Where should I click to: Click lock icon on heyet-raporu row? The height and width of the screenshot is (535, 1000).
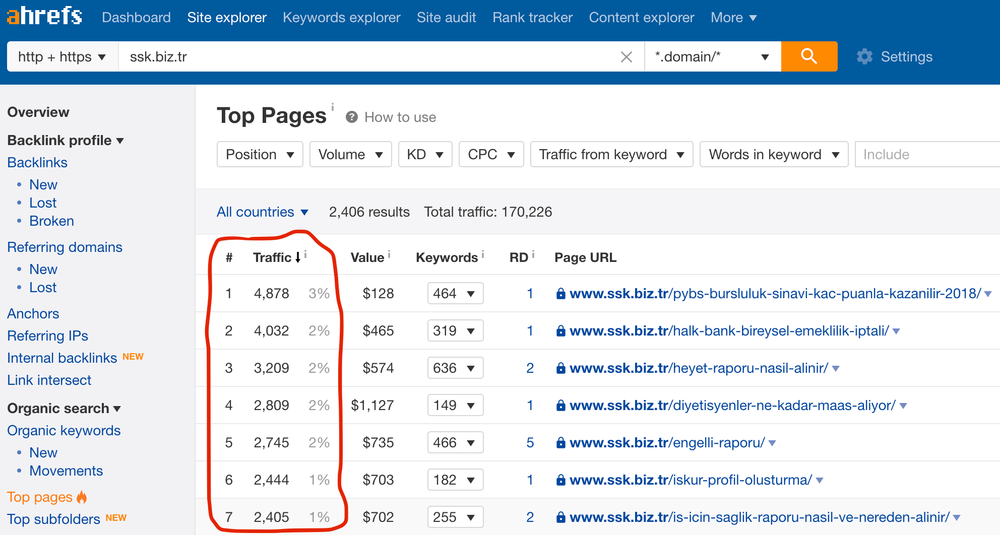[x=560, y=368]
